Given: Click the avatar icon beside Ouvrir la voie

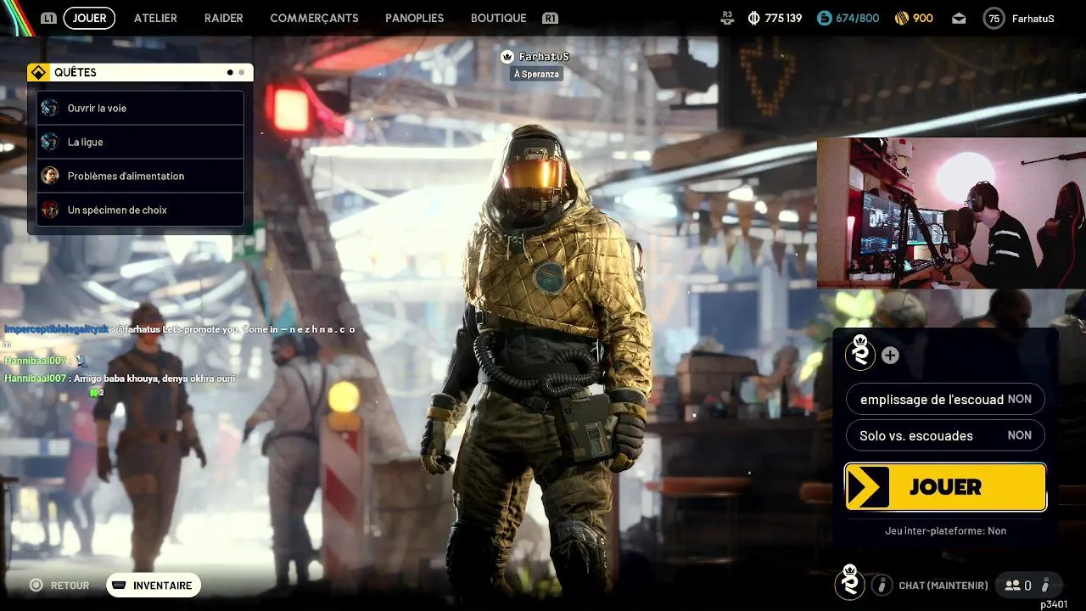Looking at the screenshot, I should coord(50,108).
